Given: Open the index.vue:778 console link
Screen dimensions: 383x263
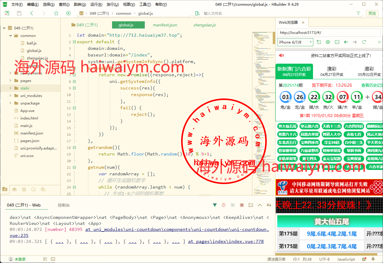Looking at the screenshot, I should coord(226,241).
